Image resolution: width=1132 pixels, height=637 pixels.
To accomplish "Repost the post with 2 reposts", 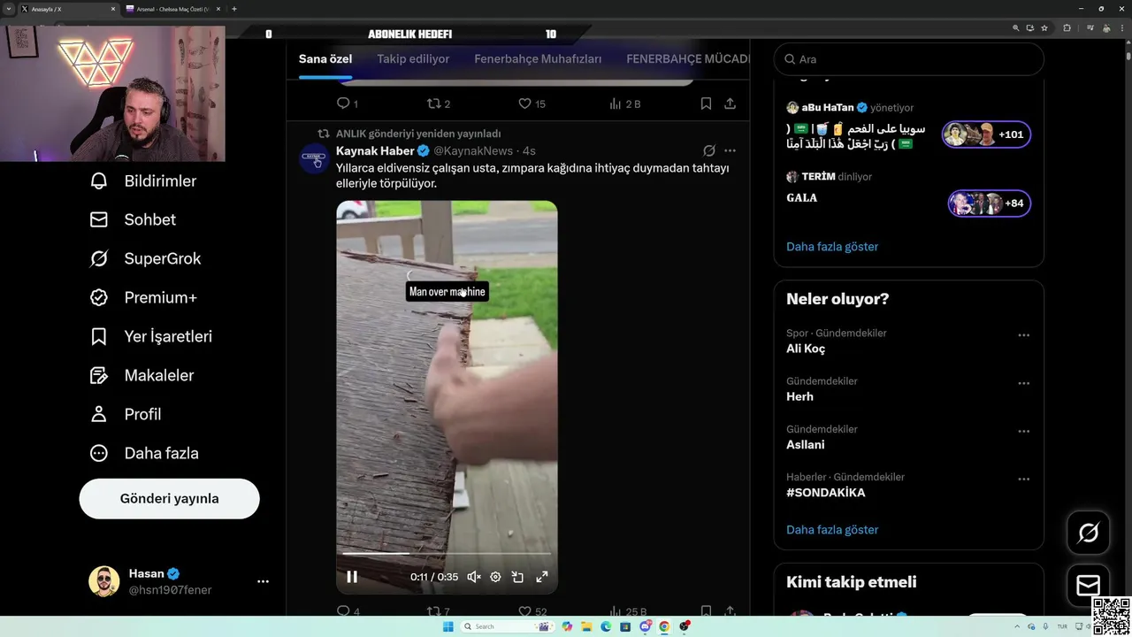I will pos(439,104).
